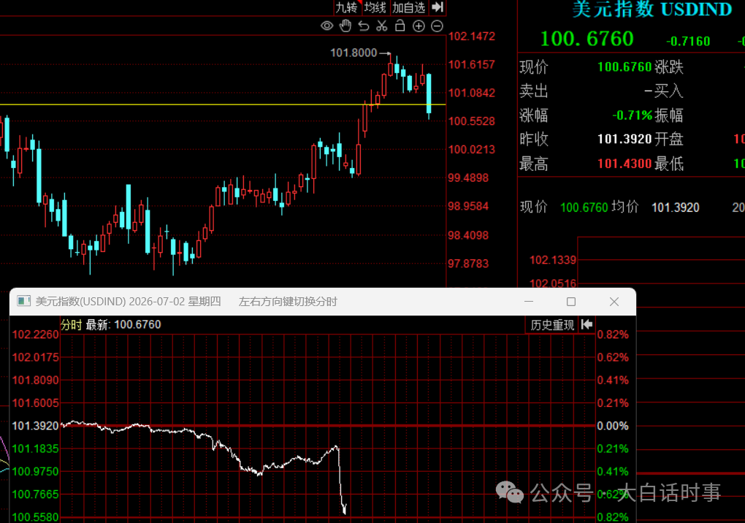Open the 均线 moving average option
The width and height of the screenshot is (745, 523).
coord(375,7)
